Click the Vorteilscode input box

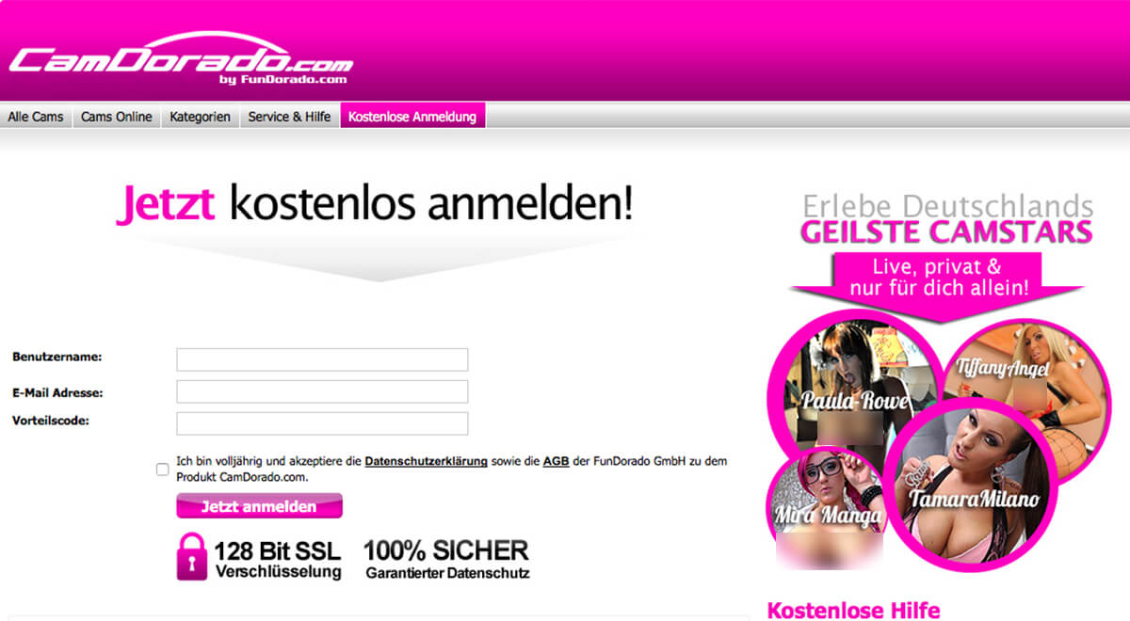[x=322, y=423]
